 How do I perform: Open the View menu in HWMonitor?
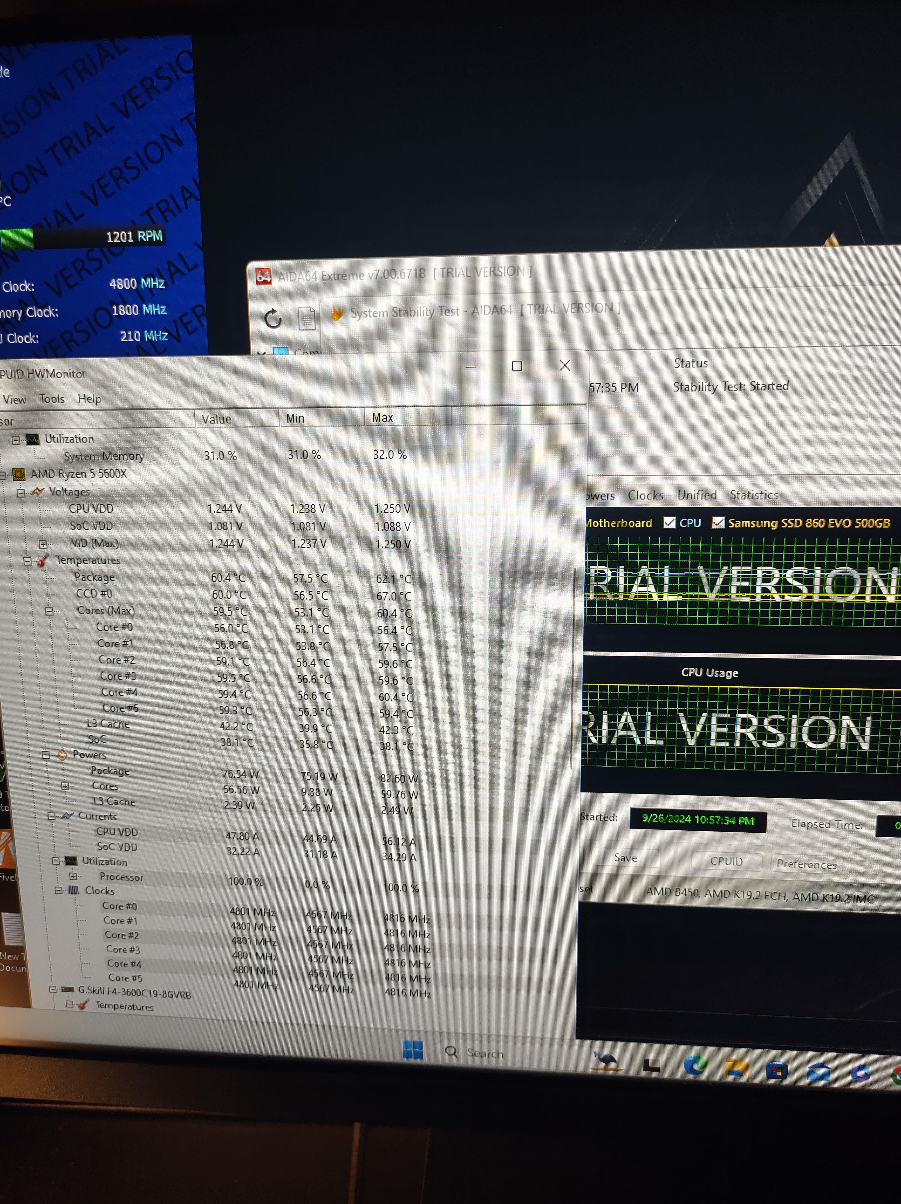(14, 400)
